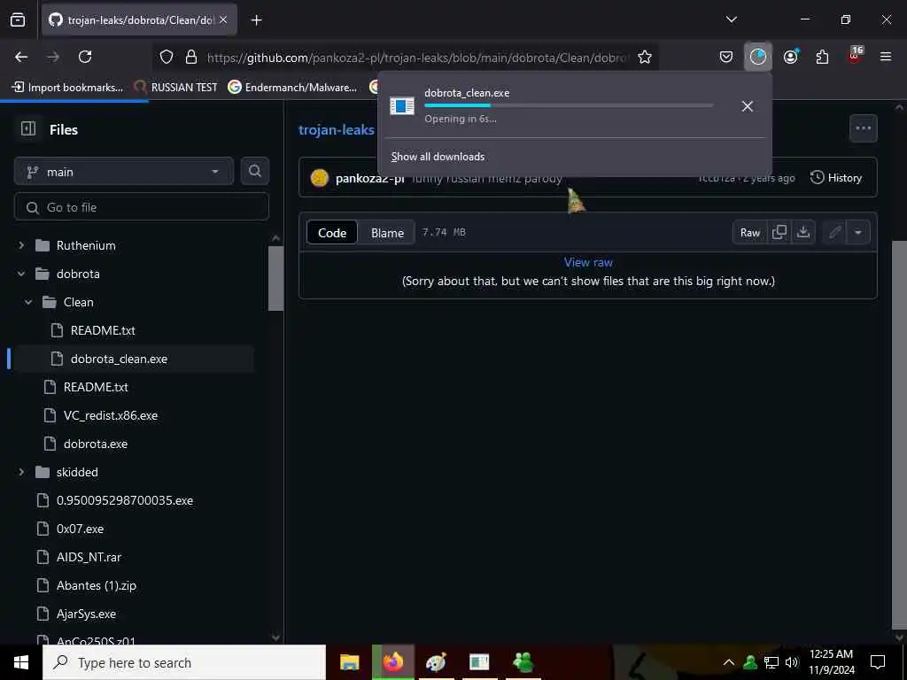
Task: Open the edit options dropdown arrow
Action: [858, 233]
